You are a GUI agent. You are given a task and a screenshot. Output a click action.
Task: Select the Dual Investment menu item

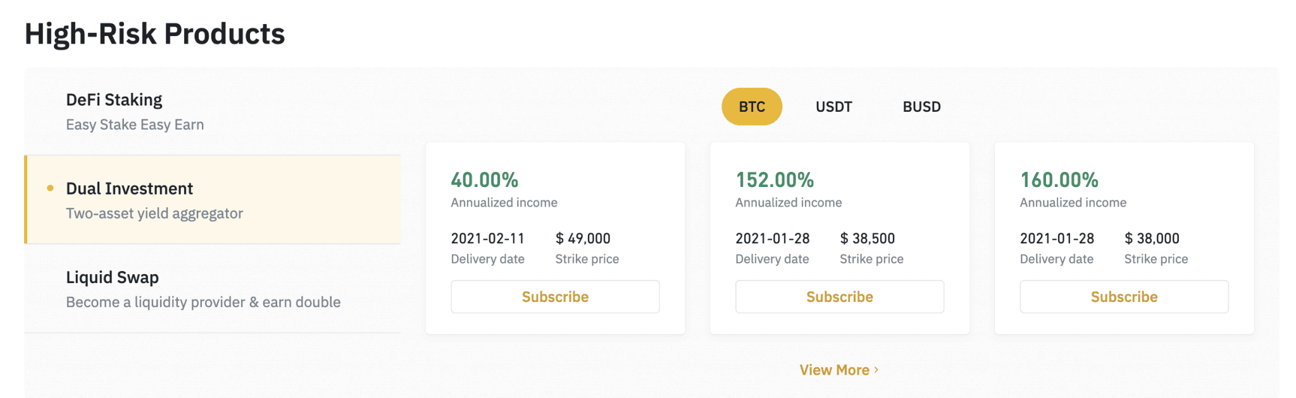[x=213, y=200]
